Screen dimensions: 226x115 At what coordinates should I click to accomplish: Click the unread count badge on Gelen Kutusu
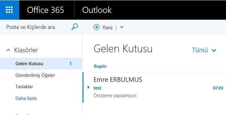pos(71,64)
